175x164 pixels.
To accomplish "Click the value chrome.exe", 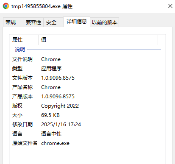I will 55,143.
